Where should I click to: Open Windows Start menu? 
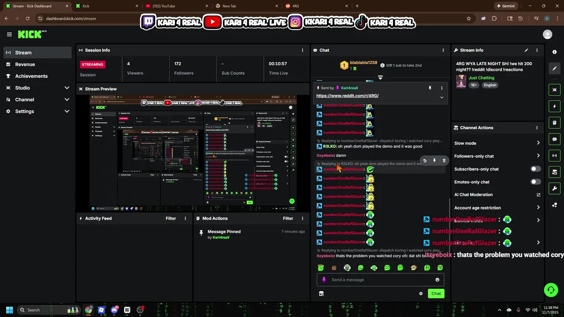[9, 310]
